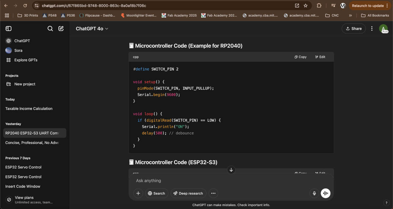Copy the RP2040 code block
Viewport: 393px width, 209px height.
click(x=300, y=57)
